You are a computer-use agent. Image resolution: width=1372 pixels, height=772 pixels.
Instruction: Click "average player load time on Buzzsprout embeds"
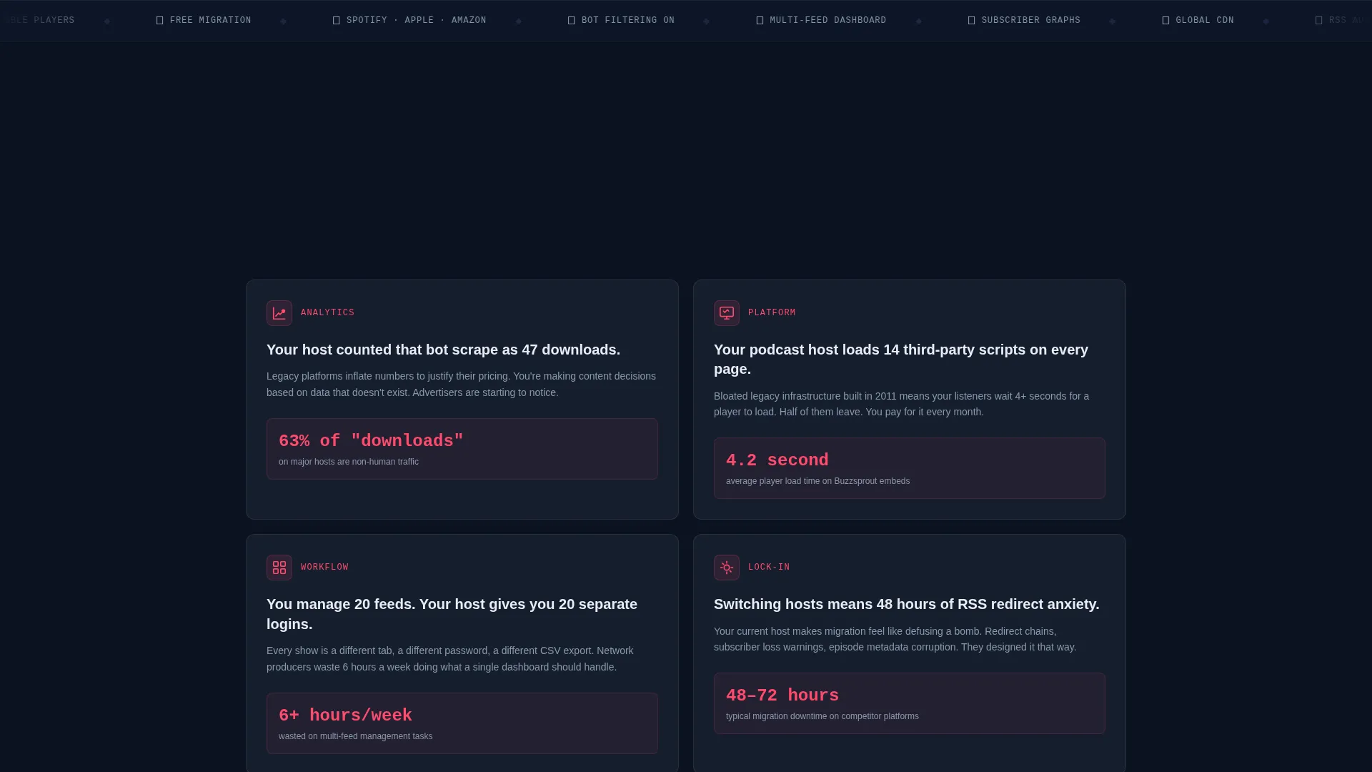[x=818, y=481]
